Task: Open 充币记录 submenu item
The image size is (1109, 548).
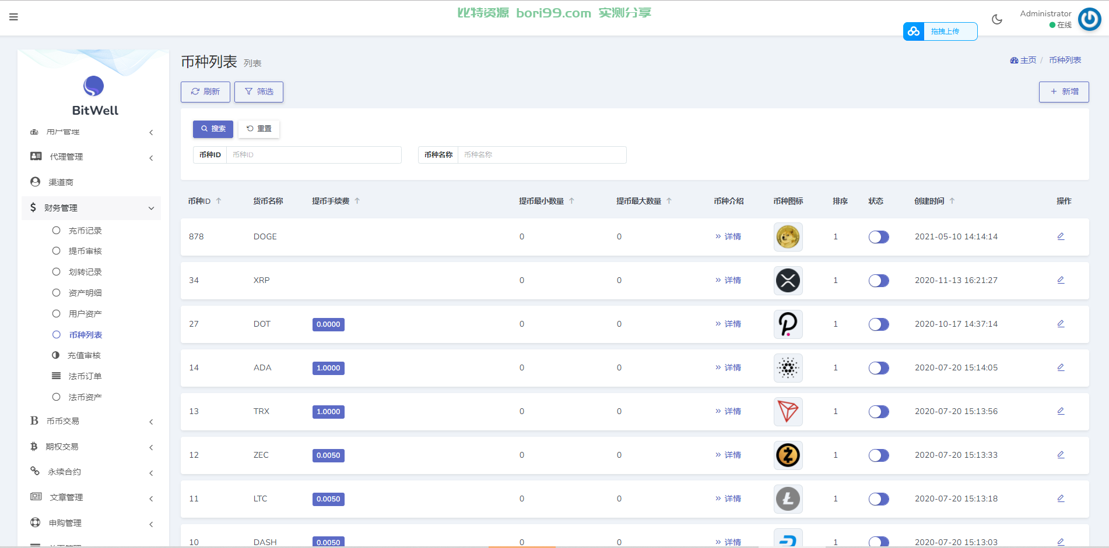Action: [85, 231]
